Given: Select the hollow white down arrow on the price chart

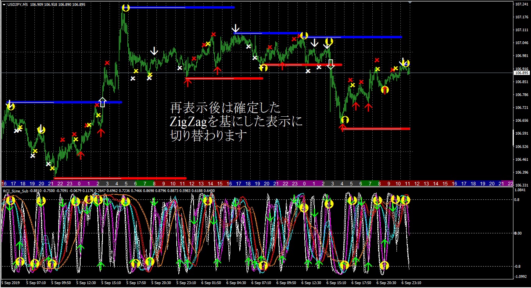Looking at the screenshot, I should coord(331,64).
